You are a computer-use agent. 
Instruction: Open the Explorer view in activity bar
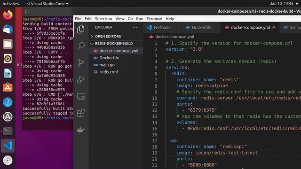pos(81,29)
